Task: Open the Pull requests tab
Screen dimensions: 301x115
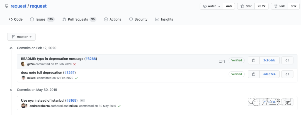Action: 79,19
